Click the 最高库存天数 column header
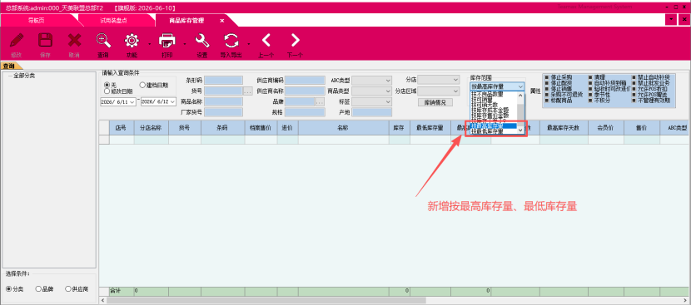691x305 pixels. pos(564,128)
